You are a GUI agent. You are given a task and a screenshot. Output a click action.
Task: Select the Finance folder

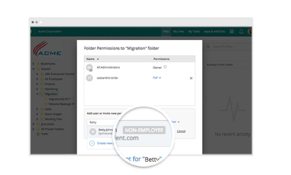click(x=50, y=84)
